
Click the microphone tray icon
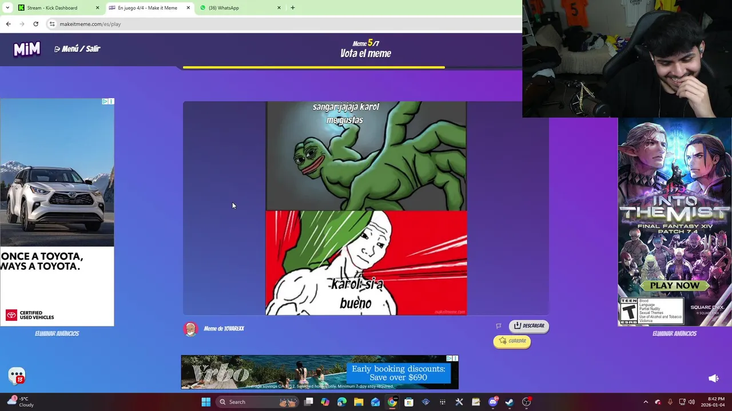(670, 402)
